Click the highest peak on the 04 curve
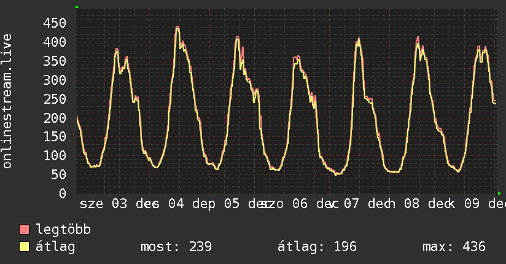506x264 pixels. [177, 27]
